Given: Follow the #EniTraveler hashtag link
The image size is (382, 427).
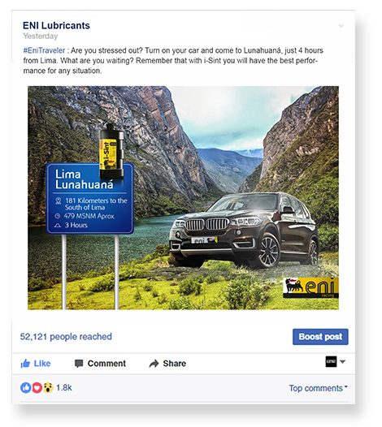Looking at the screenshot, I should click(x=44, y=50).
